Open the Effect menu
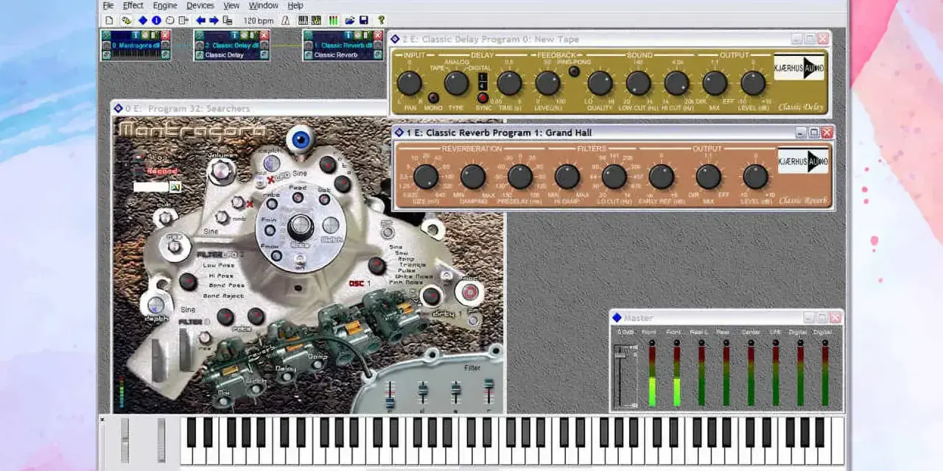Screen dimensions: 943x471 pyautogui.click(x=133, y=5)
